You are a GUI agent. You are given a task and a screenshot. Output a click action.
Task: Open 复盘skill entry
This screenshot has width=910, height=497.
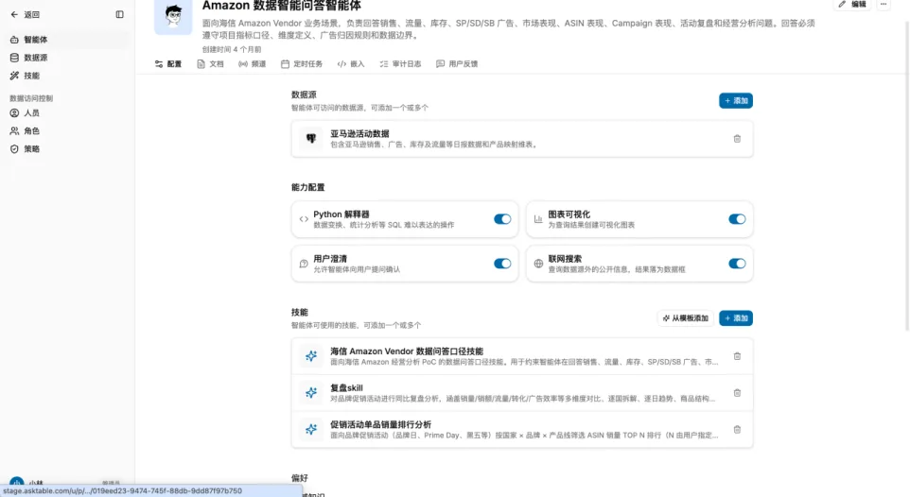(x=522, y=393)
